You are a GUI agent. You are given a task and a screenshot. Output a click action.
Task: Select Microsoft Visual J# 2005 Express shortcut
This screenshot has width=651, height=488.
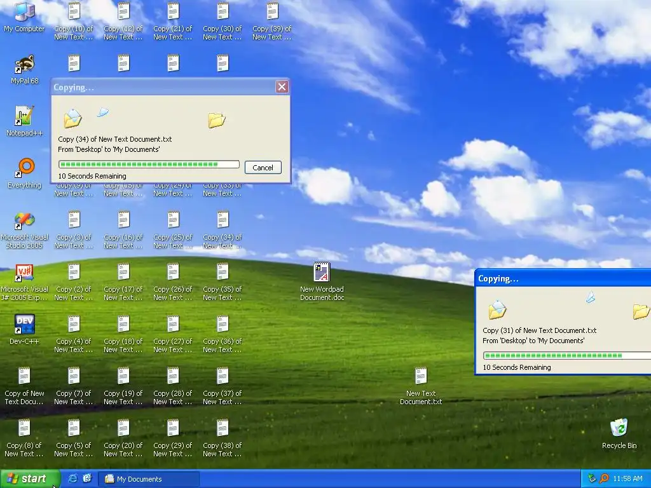pyautogui.click(x=24, y=281)
